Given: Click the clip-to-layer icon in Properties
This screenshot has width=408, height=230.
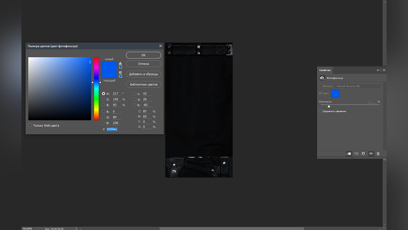Looking at the screenshot, I should pos(348,154).
